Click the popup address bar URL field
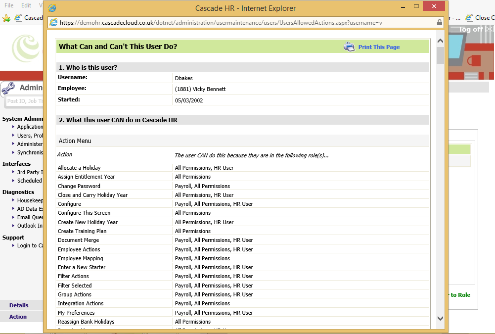Screen dimensions: 495x334 pyautogui.click(x=246, y=22)
